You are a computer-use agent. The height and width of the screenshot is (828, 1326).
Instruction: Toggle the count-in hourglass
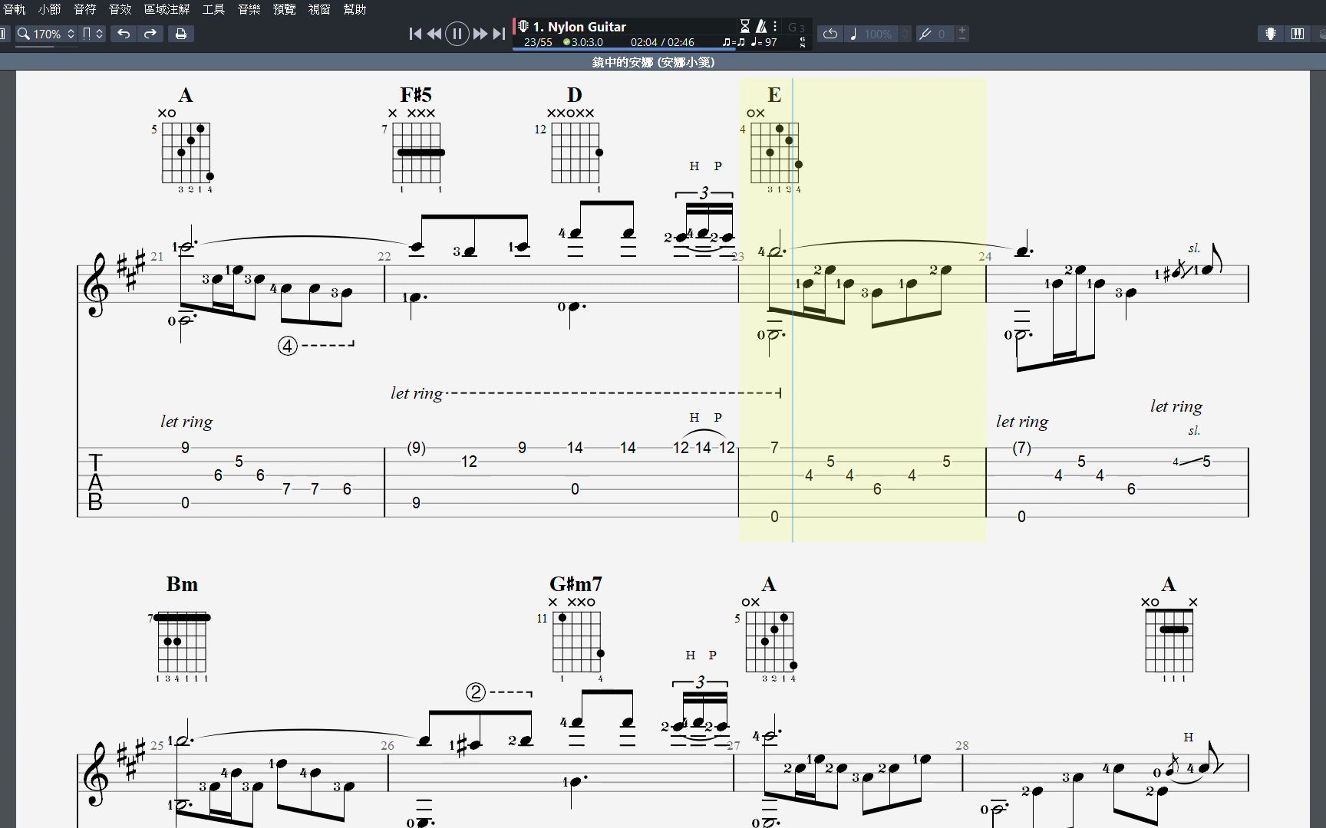pyautogui.click(x=744, y=27)
